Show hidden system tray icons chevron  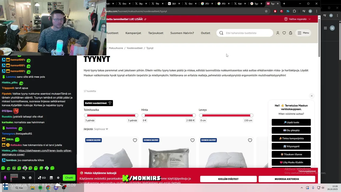pos(302,188)
